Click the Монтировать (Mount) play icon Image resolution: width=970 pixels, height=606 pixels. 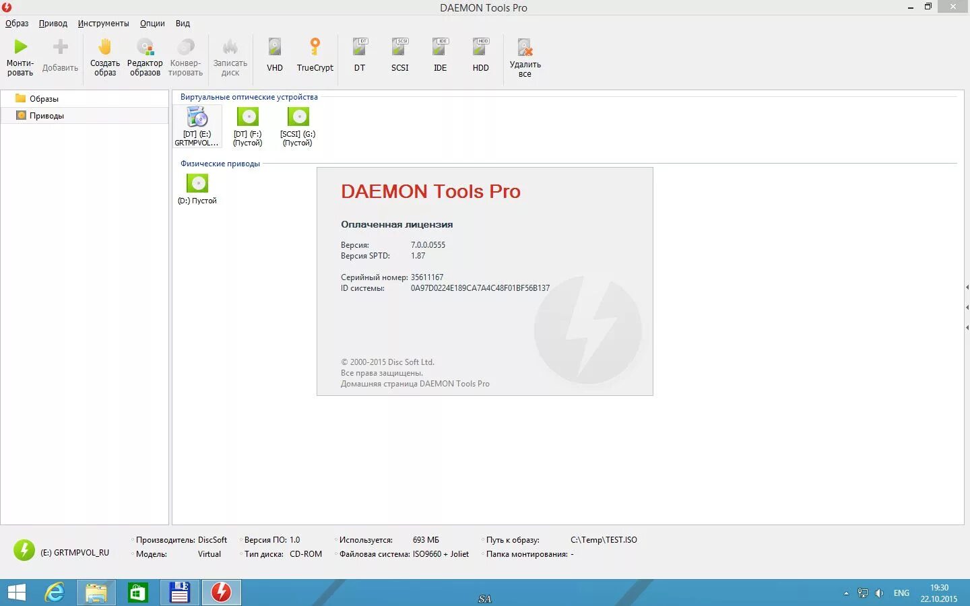(x=21, y=46)
